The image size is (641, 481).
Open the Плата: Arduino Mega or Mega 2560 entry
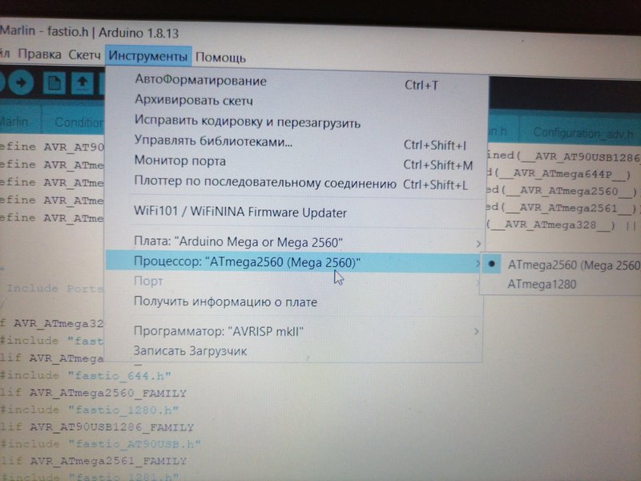294,242
